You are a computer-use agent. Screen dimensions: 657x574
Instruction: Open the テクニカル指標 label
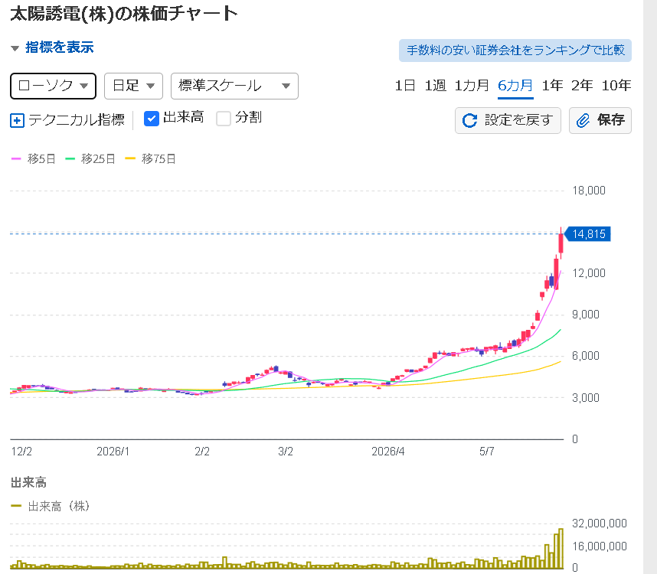(77, 119)
